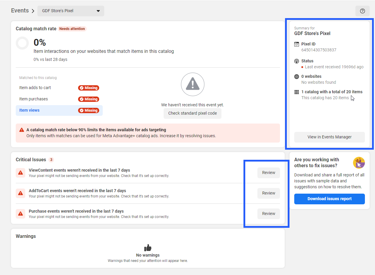
Task: Review the ViewContent events issue
Action: 268,173
